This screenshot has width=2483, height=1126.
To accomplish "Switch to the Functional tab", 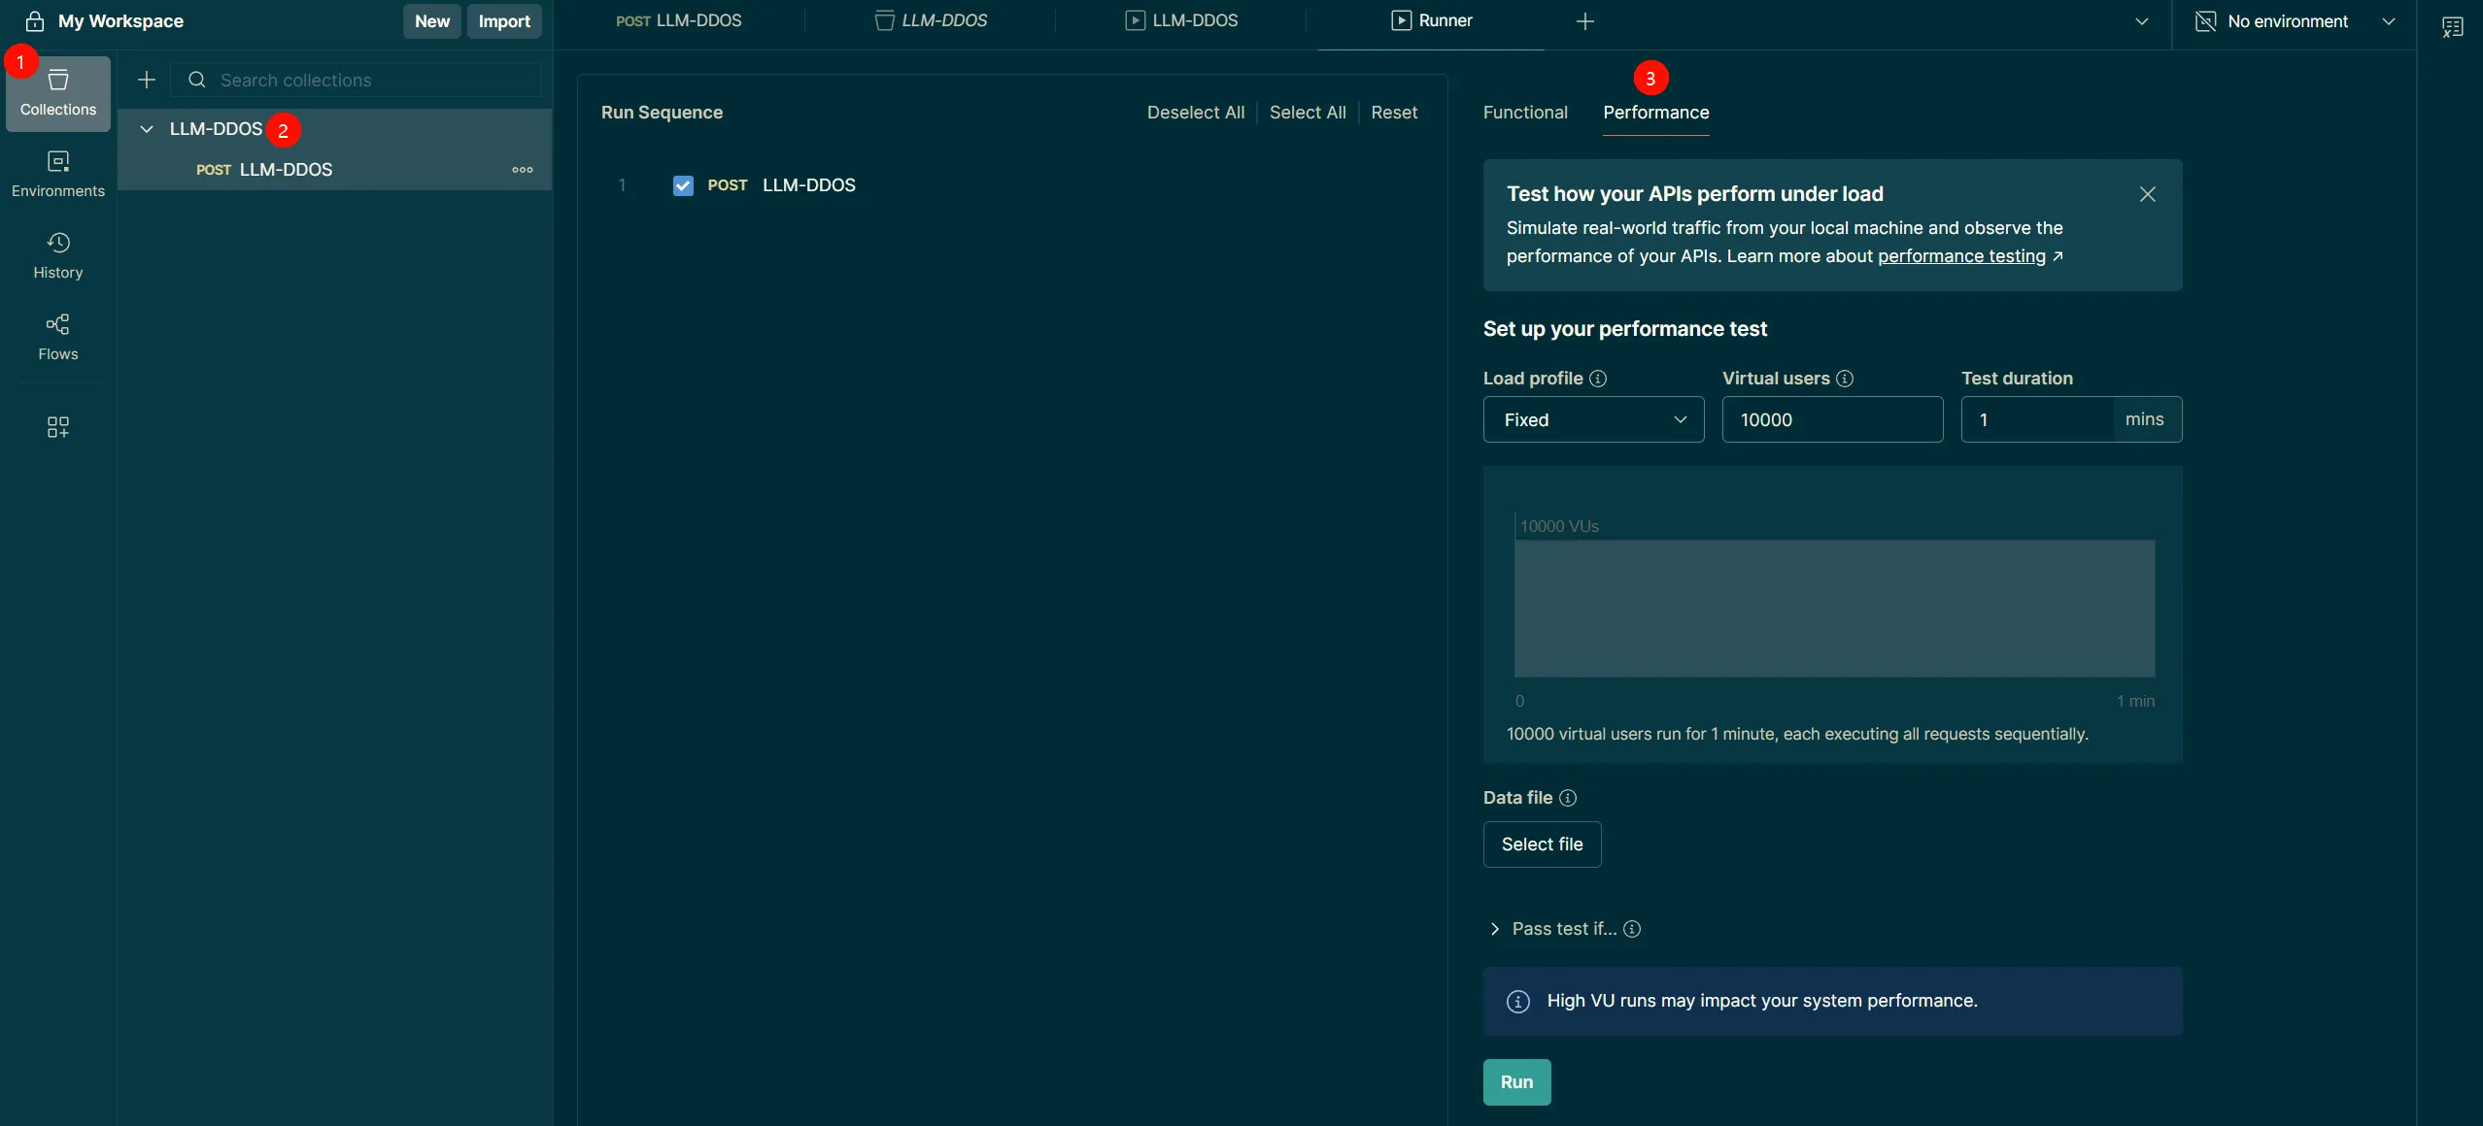I will click(x=1525, y=113).
